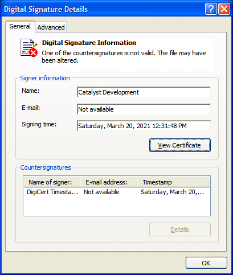Screen dimensions: 233x275
Task: Click the invalid signature document icon
Action: click(x=29, y=48)
